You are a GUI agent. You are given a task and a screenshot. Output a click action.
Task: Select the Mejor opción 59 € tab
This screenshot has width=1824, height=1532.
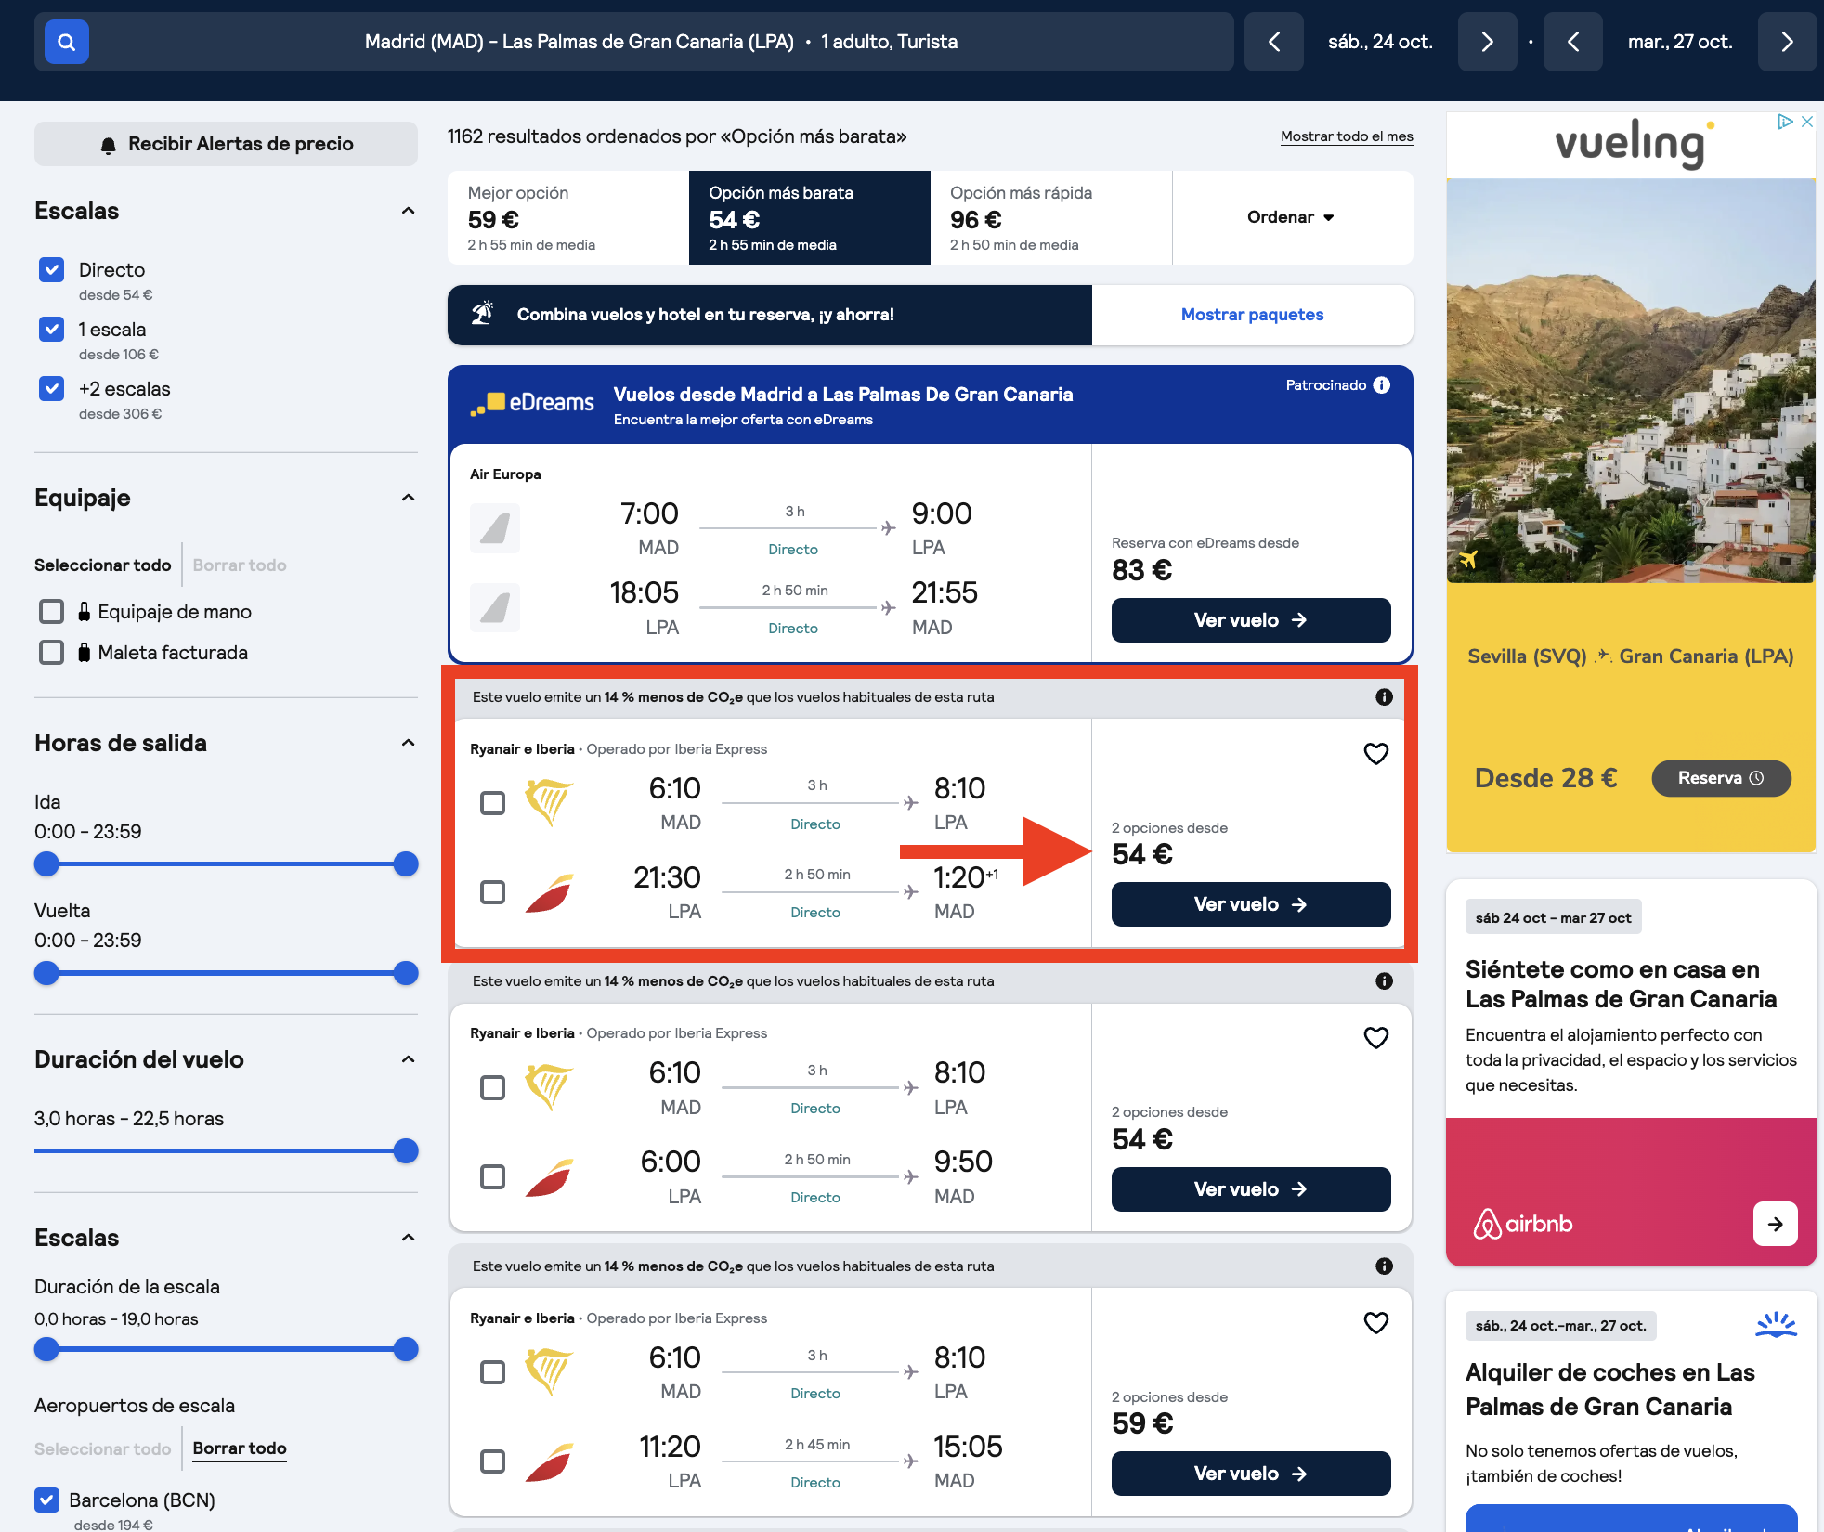pos(568,217)
